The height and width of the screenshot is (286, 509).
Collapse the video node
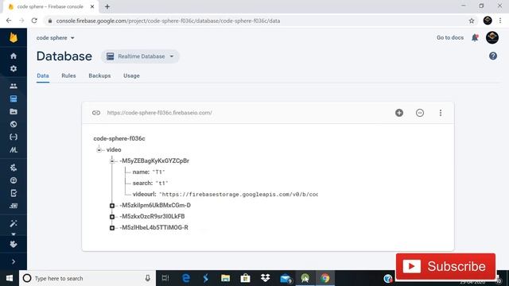[x=99, y=150]
